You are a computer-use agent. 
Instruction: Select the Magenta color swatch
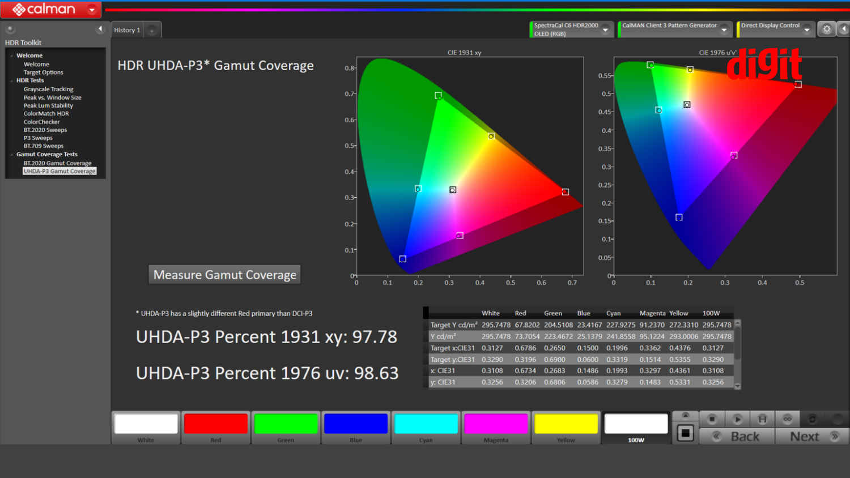pos(496,428)
